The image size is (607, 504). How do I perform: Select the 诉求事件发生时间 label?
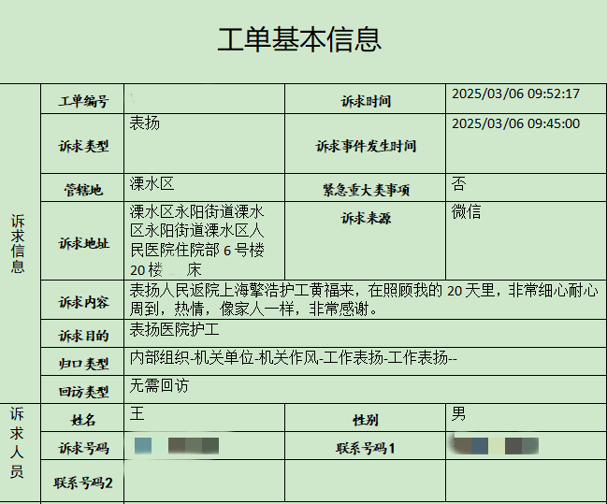point(366,146)
